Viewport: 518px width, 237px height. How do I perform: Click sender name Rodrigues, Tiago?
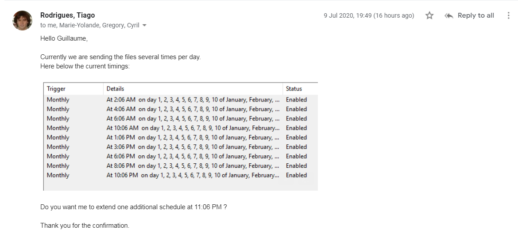click(x=67, y=15)
